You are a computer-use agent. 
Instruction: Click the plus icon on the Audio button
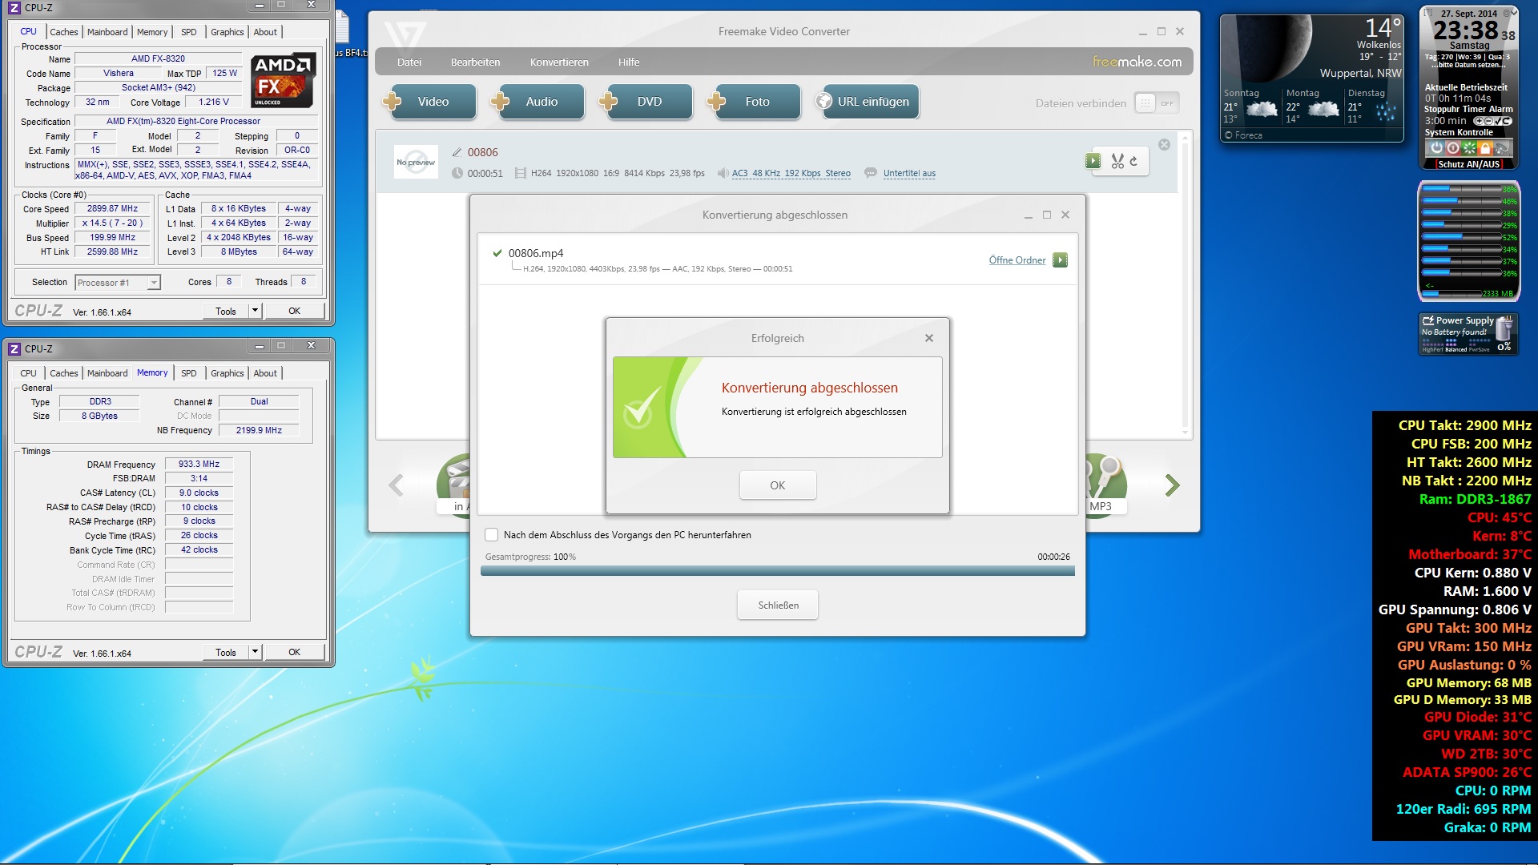pos(500,102)
